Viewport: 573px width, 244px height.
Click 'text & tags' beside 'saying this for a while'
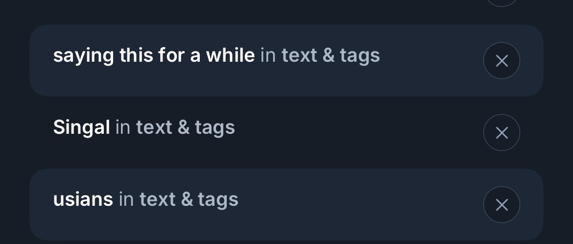pyautogui.click(x=331, y=56)
